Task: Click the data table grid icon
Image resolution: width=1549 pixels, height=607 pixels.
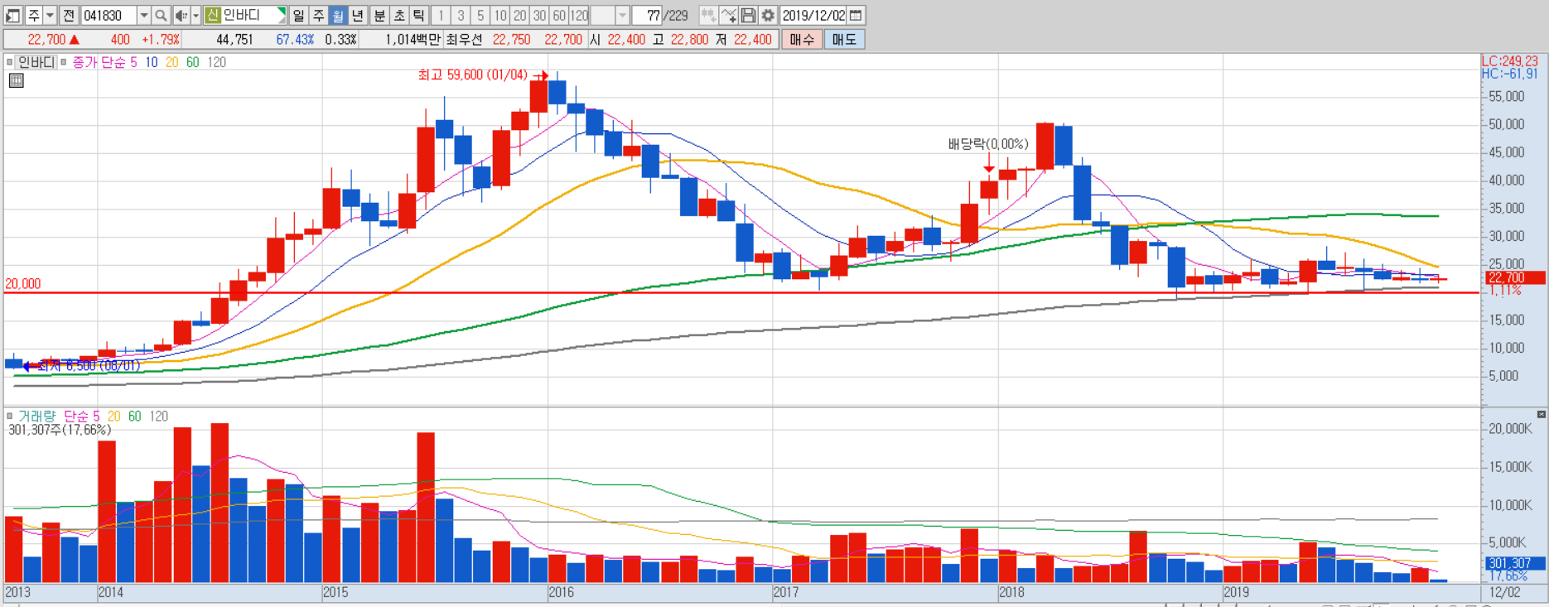Action: pyautogui.click(x=16, y=80)
